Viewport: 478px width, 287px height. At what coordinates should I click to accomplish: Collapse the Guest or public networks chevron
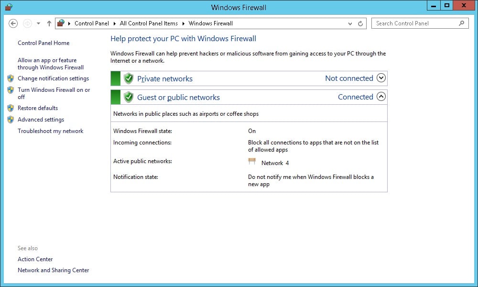click(x=381, y=96)
